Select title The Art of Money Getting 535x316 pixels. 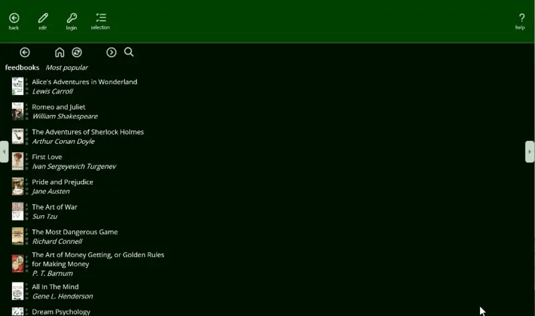(x=98, y=259)
